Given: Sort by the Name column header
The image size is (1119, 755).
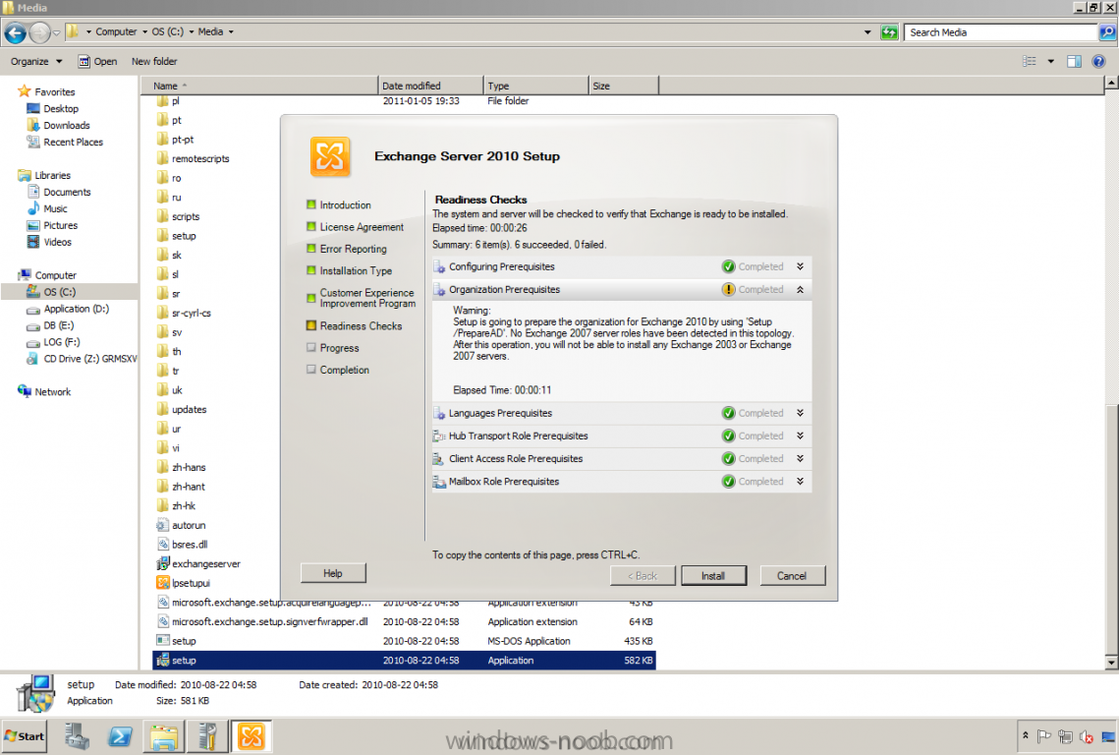Looking at the screenshot, I should 259,86.
